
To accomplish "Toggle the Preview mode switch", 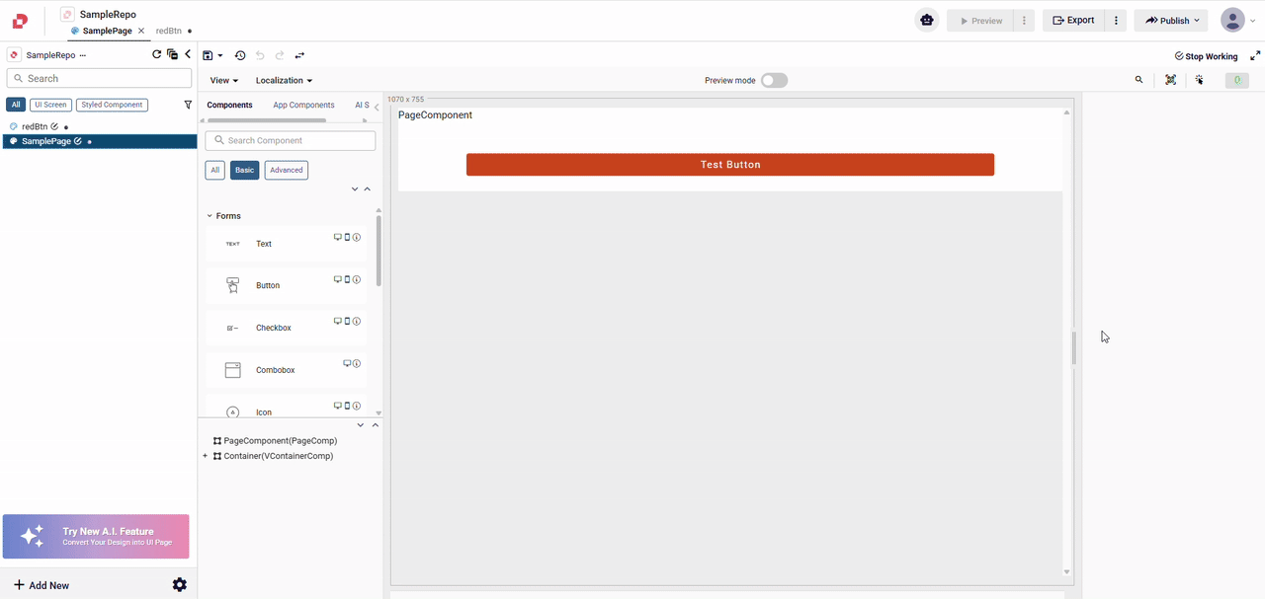I will click(774, 80).
